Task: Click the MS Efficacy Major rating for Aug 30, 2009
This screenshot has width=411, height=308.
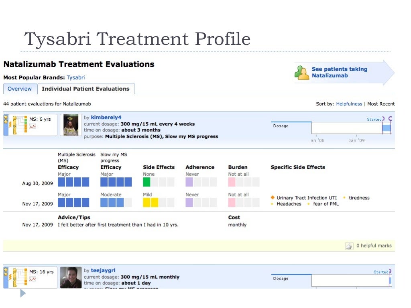Action: click(x=73, y=182)
